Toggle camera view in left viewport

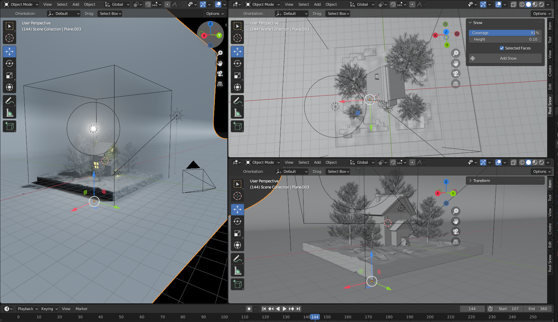pos(220,74)
